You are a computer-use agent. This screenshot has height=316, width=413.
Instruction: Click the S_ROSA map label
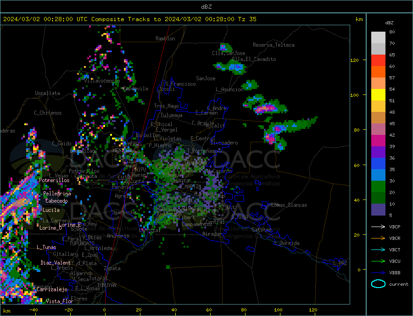[x=240, y=217]
